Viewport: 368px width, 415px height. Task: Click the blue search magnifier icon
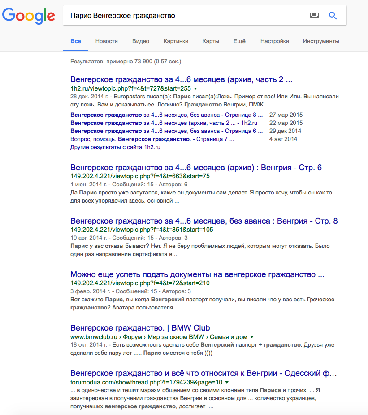coord(333,16)
